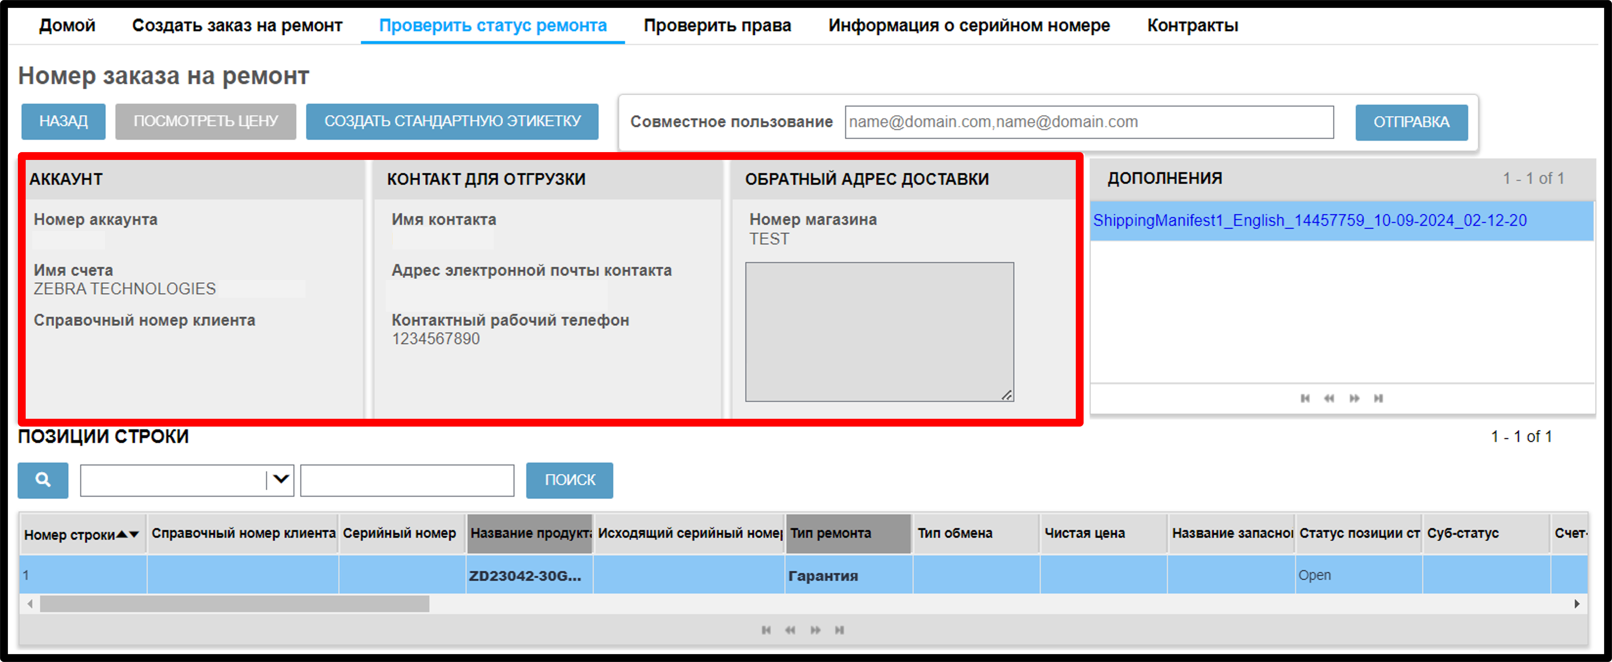
Task: Click Исходящий серийный номер column header
Action: click(x=688, y=533)
